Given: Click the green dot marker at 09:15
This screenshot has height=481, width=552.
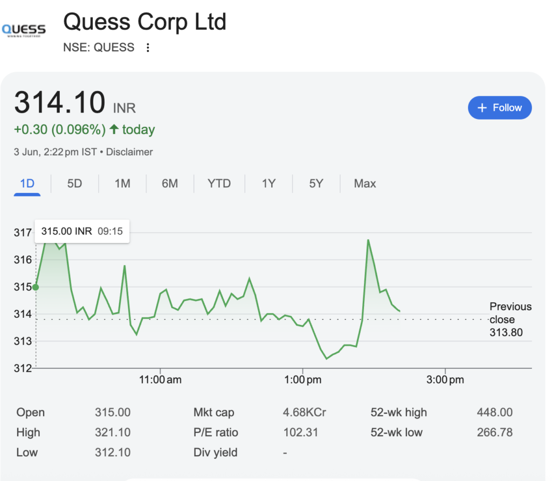Looking at the screenshot, I should point(36,287).
